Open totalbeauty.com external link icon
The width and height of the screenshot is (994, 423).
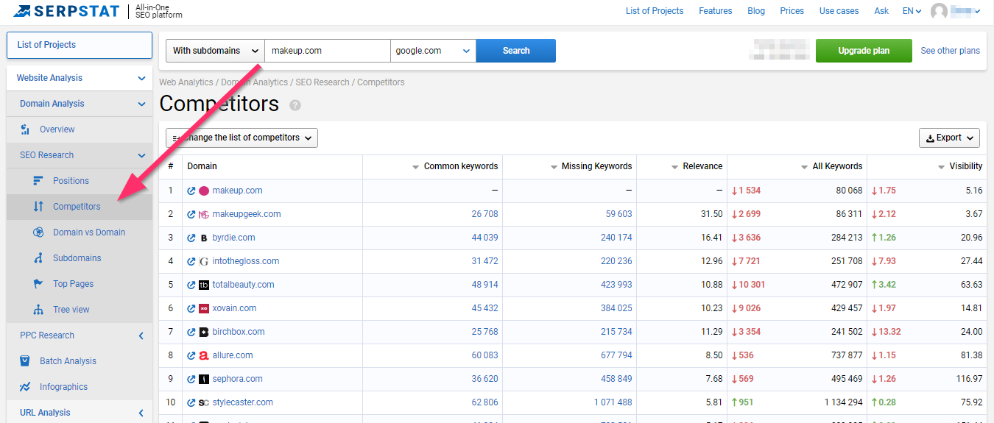click(x=191, y=285)
